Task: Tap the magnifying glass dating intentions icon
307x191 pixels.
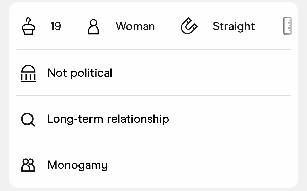Action: click(x=28, y=120)
